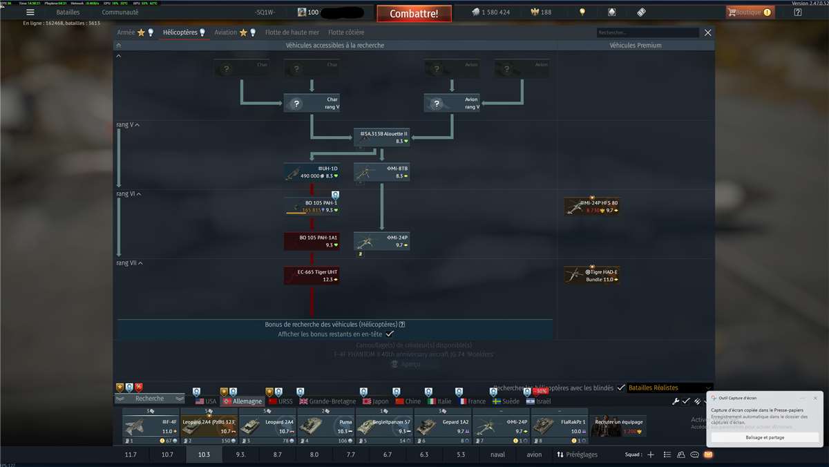The width and height of the screenshot is (829, 467).
Task: Open the hamburger main menu
Action: 30,12
